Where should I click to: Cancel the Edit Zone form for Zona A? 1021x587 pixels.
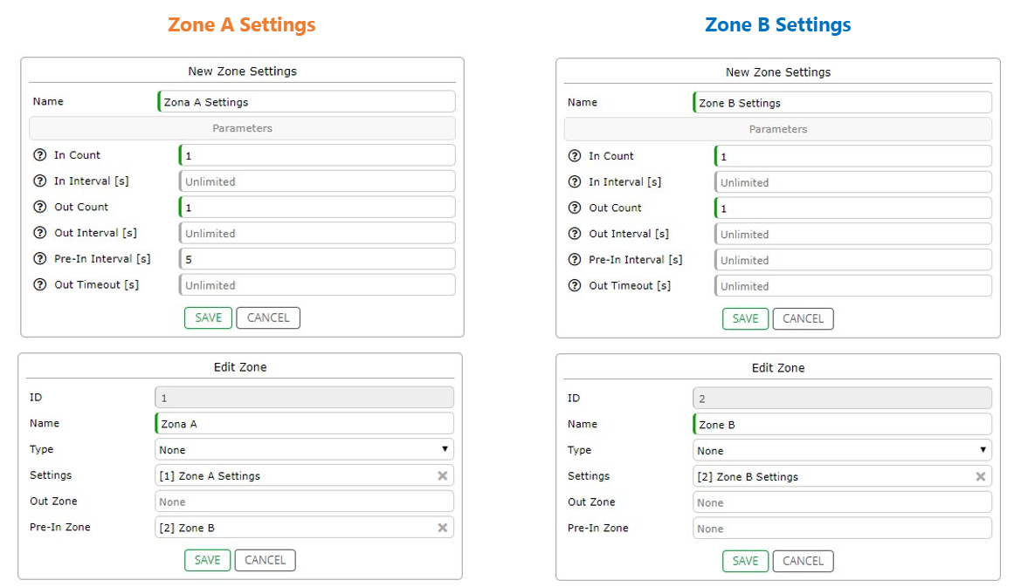click(x=265, y=560)
